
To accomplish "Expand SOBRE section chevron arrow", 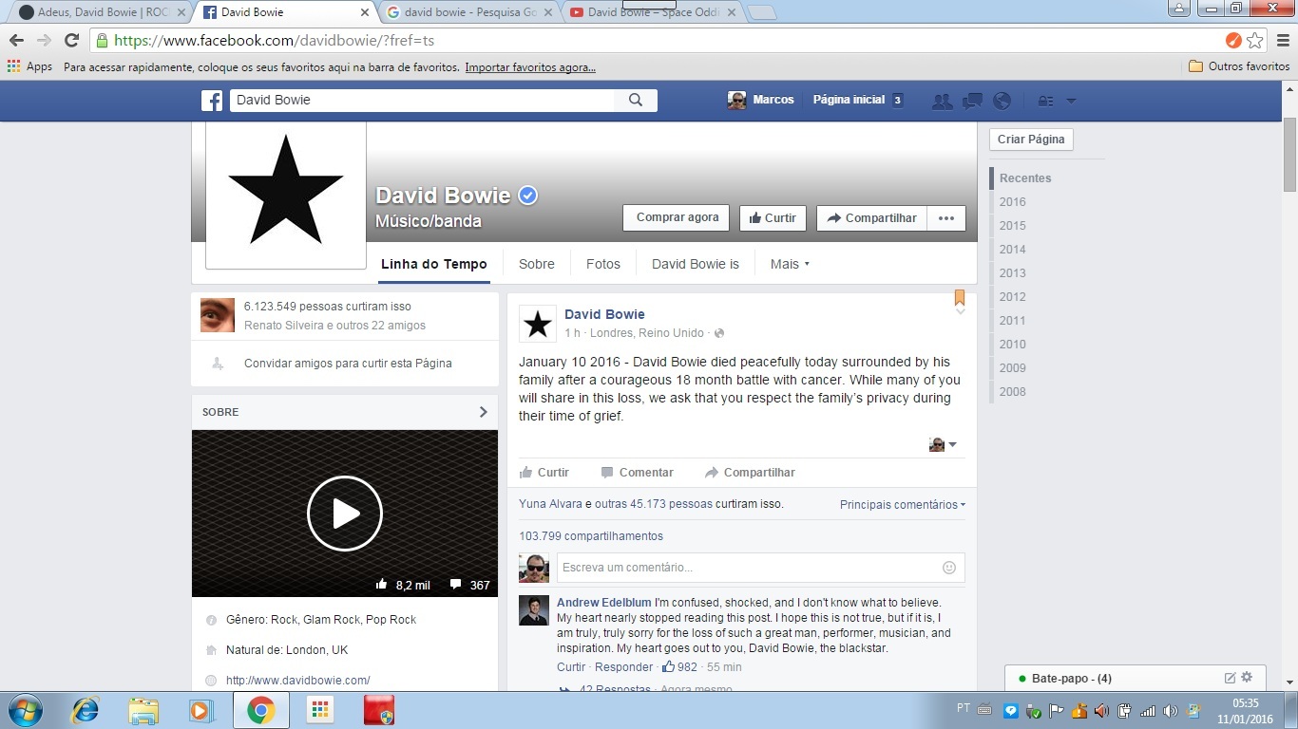I will [483, 412].
